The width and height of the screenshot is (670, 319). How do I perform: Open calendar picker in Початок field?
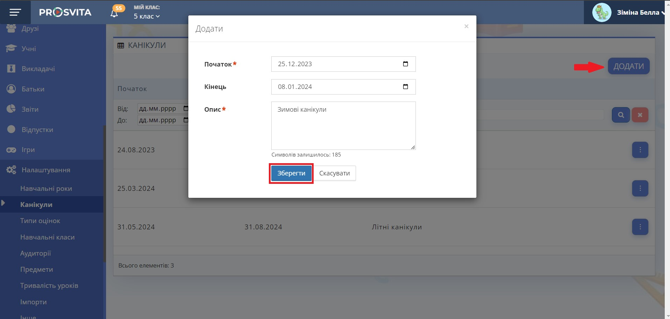coord(405,64)
